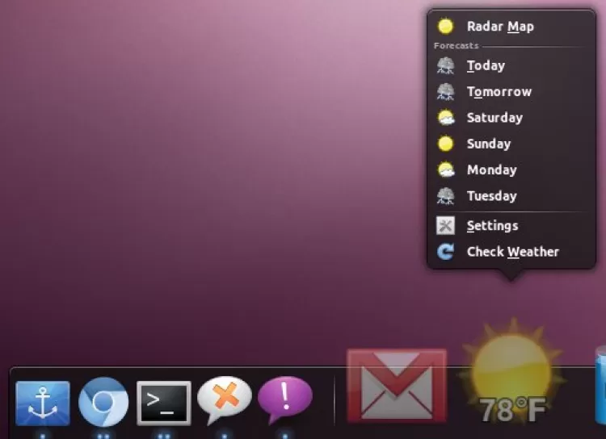Pick the Monday forecast entry
This screenshot has height=439, width=606.
pos(491,170)
